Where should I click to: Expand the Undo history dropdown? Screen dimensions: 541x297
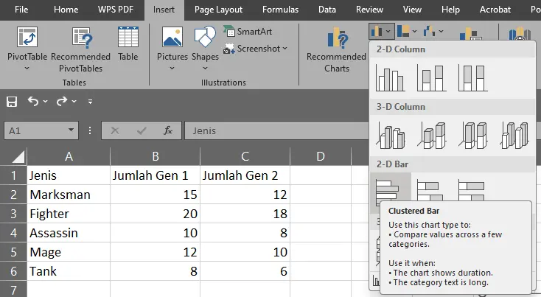(x=45, y=102)
